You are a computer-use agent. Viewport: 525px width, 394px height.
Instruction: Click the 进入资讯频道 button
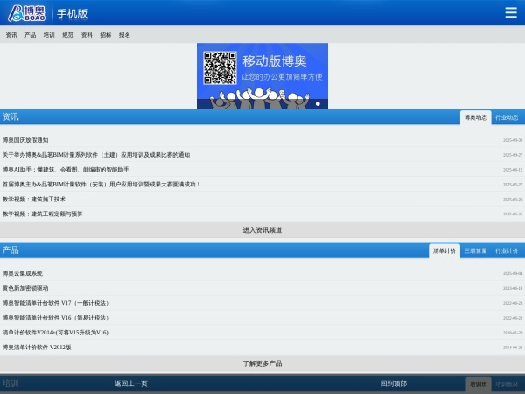[x=262, y=230]
